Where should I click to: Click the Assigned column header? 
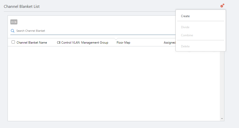click(x=169, y=43)
